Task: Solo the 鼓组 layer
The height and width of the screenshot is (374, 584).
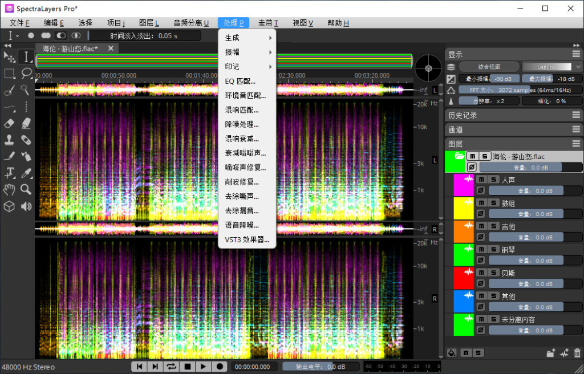Action: pyautogui.click(x=493, y=203)
